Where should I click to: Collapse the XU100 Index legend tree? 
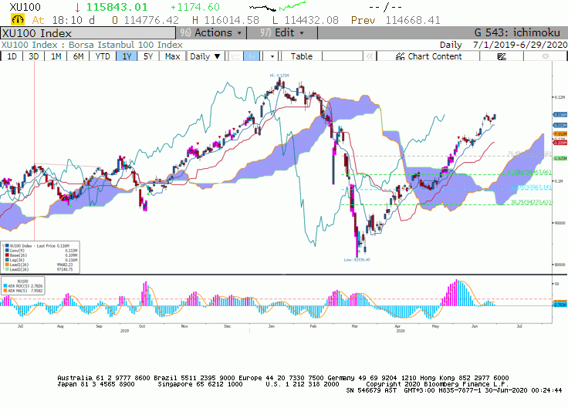[3, 246]
